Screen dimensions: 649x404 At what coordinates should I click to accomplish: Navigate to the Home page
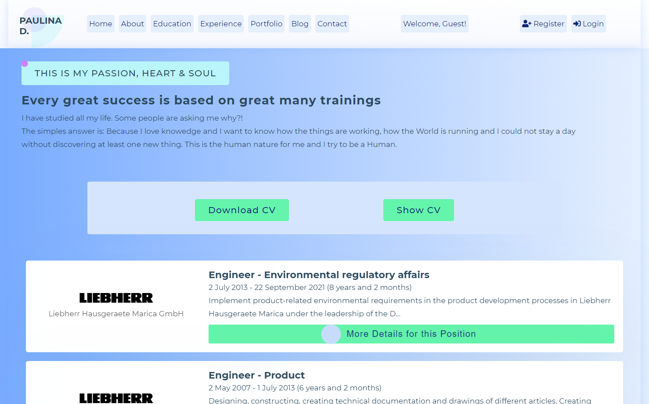[100, 24]
